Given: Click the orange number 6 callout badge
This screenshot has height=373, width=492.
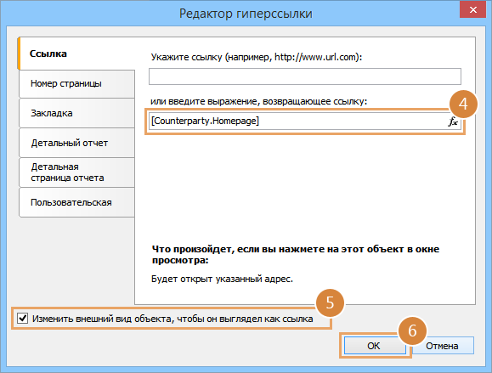Looking at the screenshot, I should tap(412, 331).
